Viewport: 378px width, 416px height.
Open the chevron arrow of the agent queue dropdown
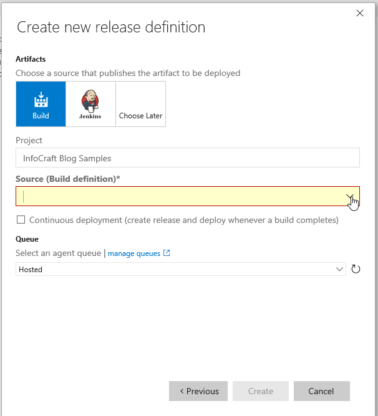point(340,269)
